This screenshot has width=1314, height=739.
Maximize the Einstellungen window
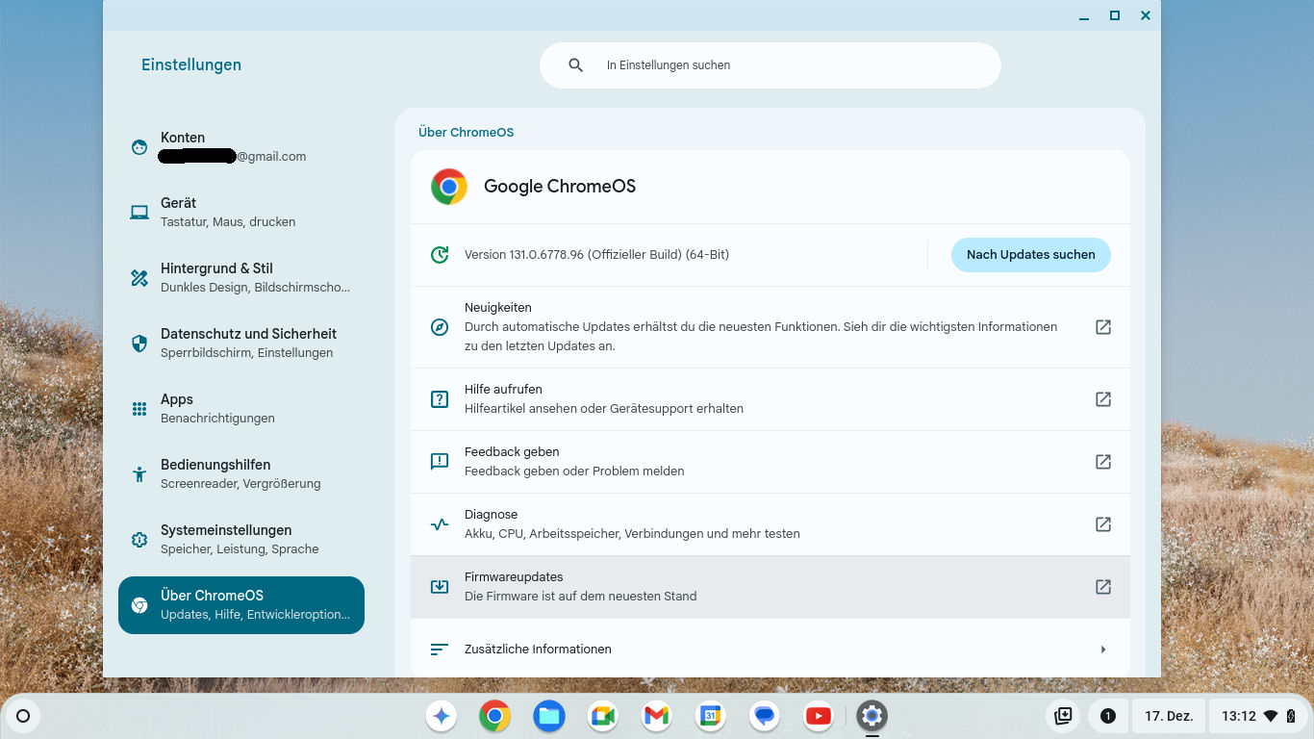click(x=1115, y=15)
